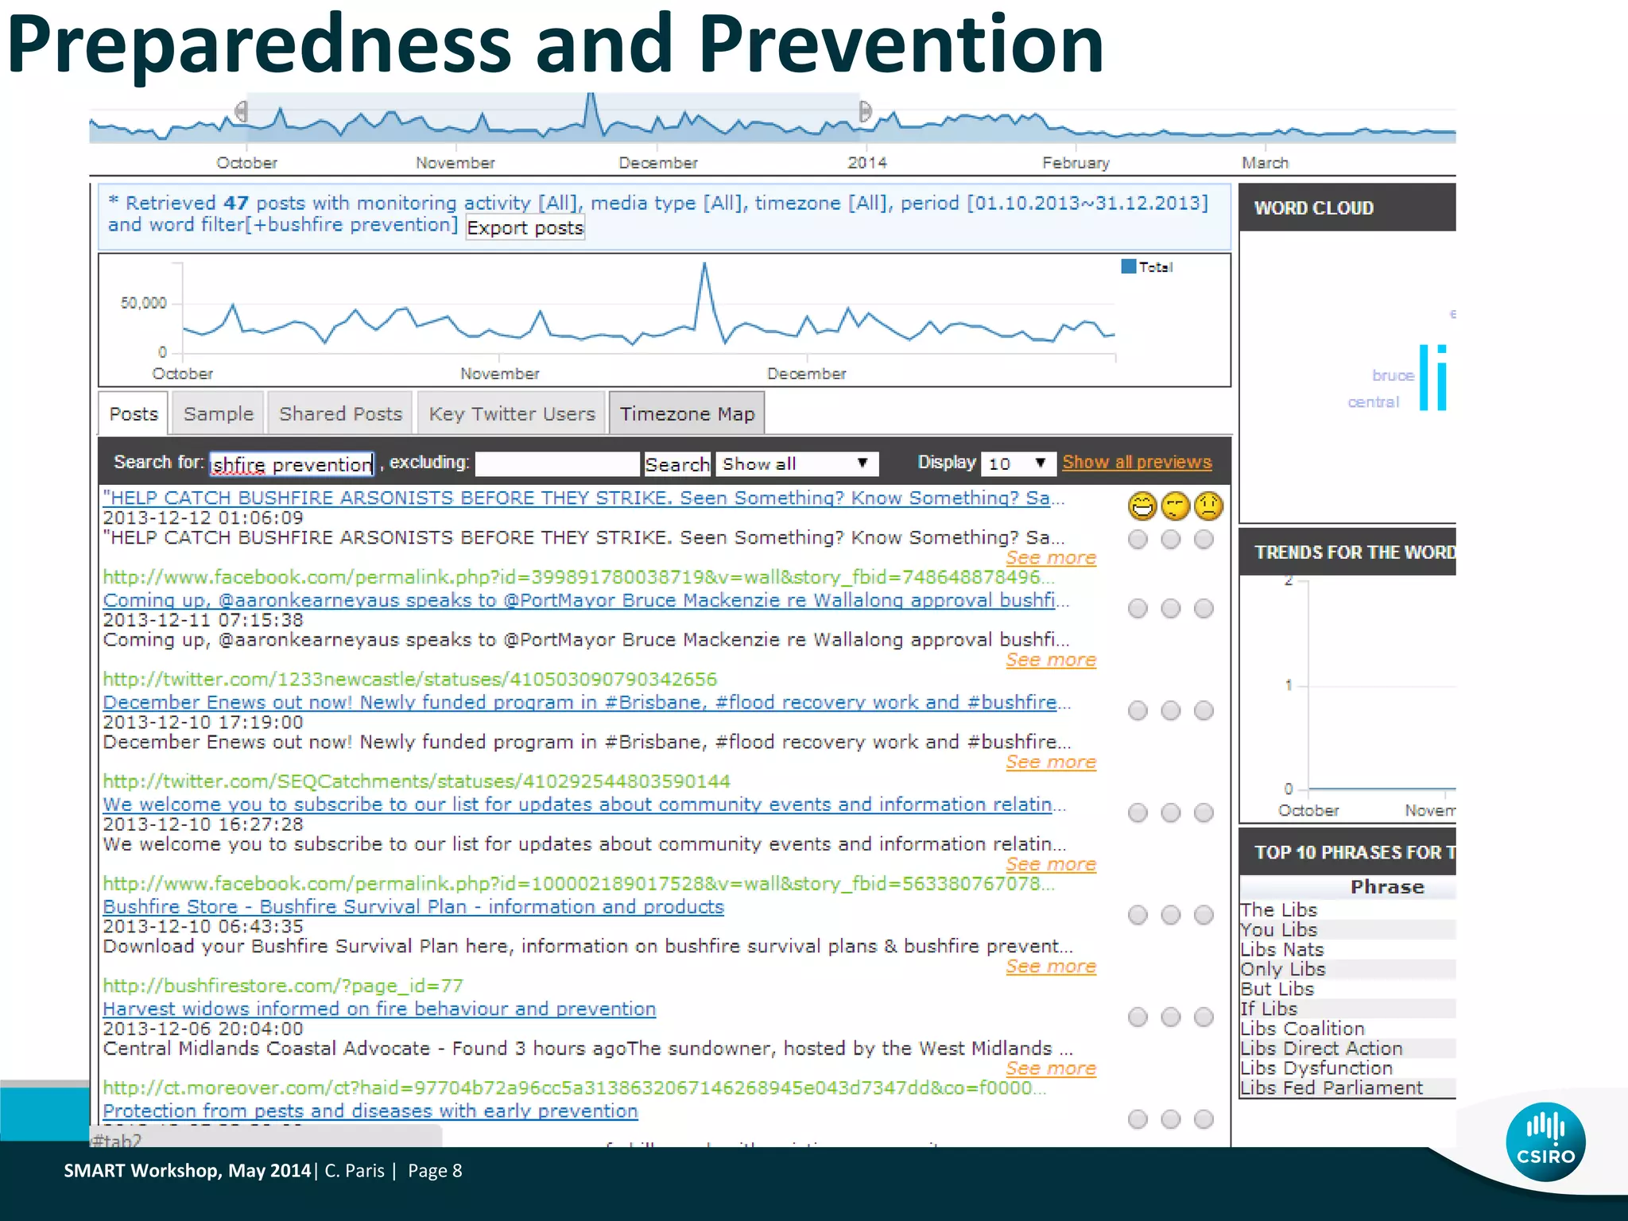Image resolution: width=1628 pixels, height=1221 pixels.
Task: Click left timeline range handle near October
Action: click(x=242, y=111)
